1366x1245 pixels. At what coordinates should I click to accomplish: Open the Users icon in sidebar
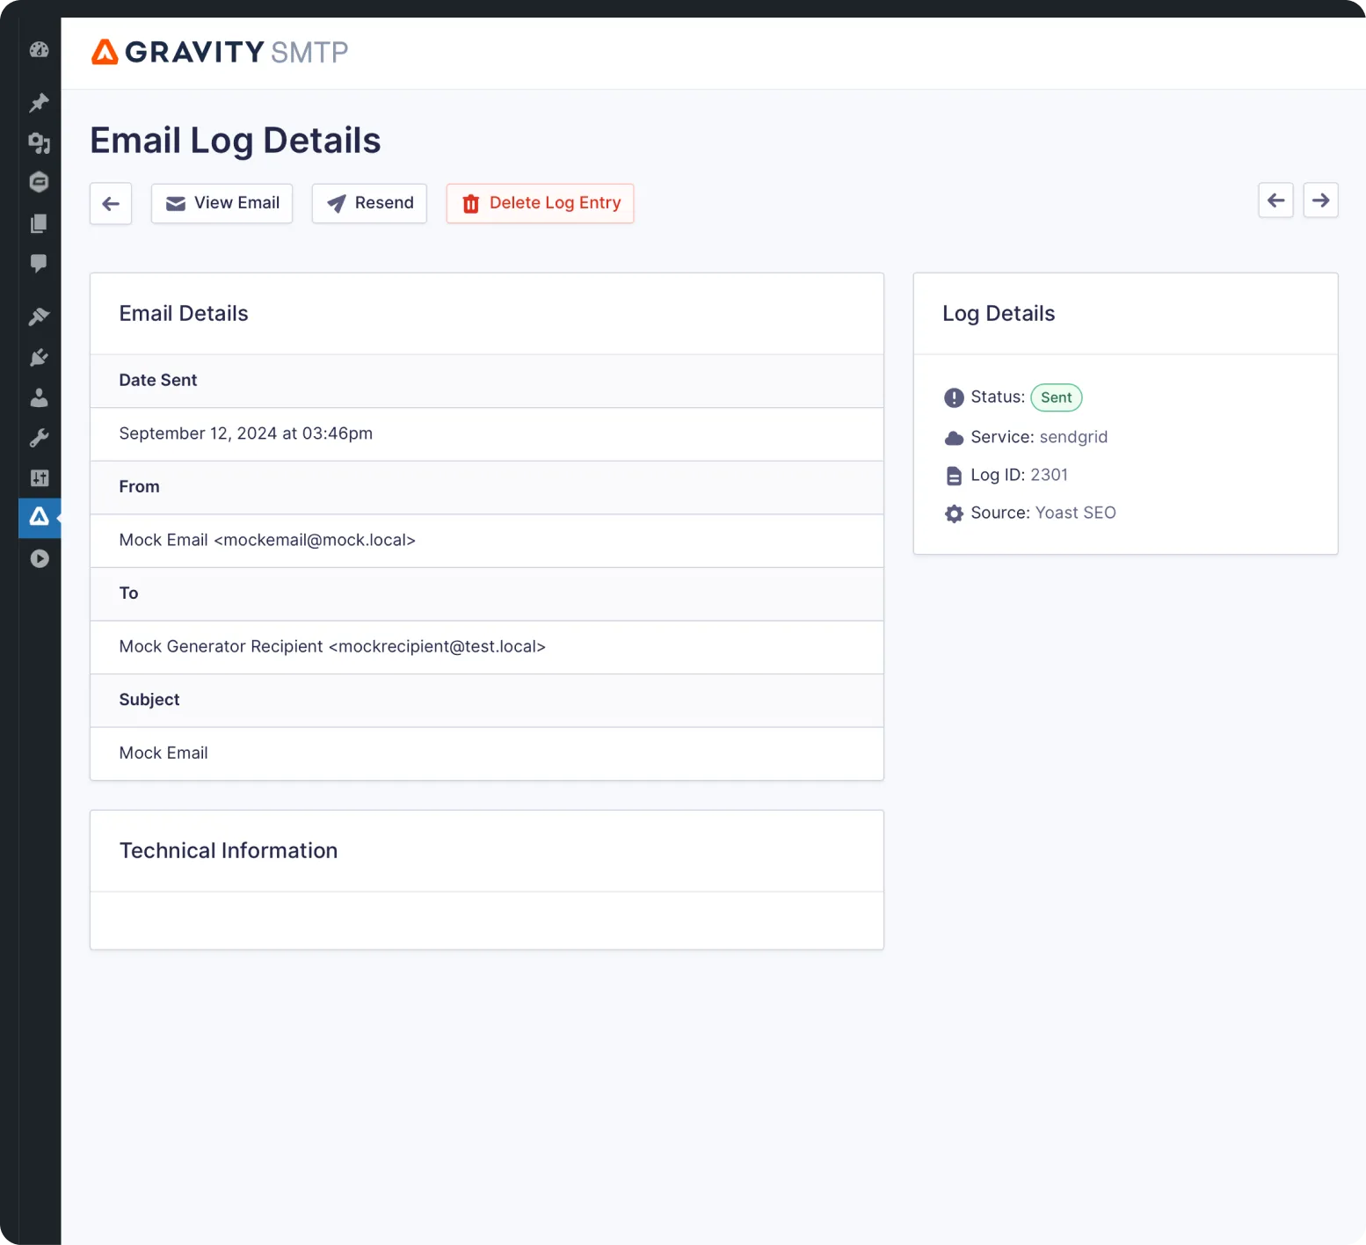39,397
